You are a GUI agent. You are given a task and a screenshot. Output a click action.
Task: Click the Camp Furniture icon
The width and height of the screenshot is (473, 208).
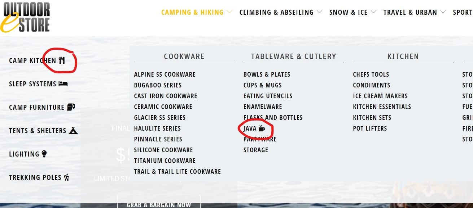click(x=71, y=107)
